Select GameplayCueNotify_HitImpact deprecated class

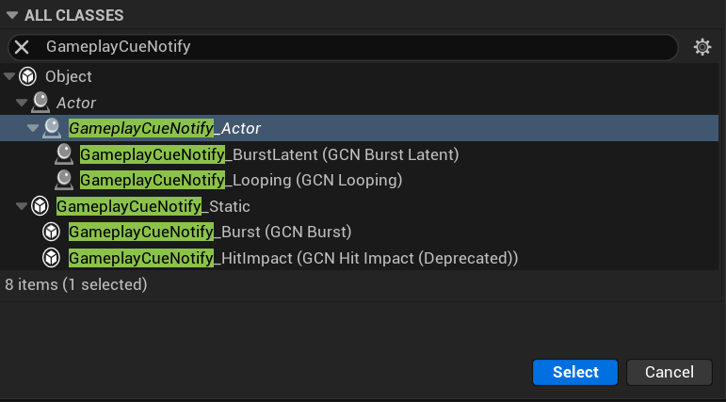(293, 257)
